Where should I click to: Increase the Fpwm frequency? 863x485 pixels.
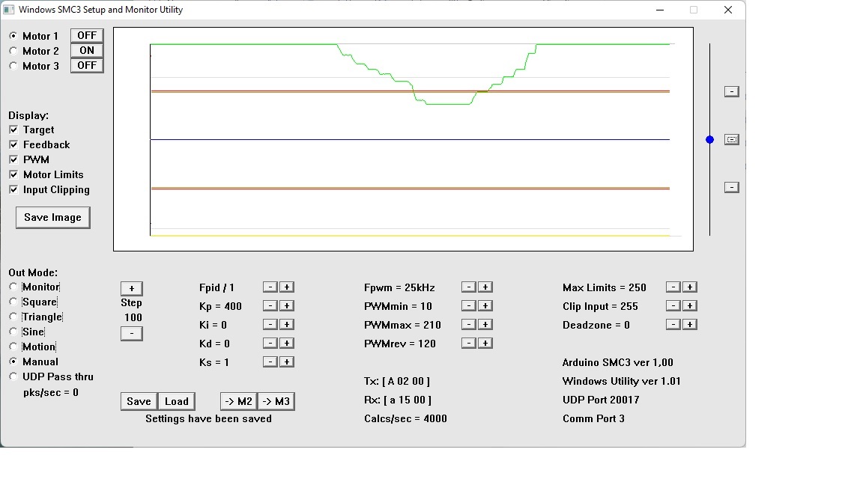point(485,287)
